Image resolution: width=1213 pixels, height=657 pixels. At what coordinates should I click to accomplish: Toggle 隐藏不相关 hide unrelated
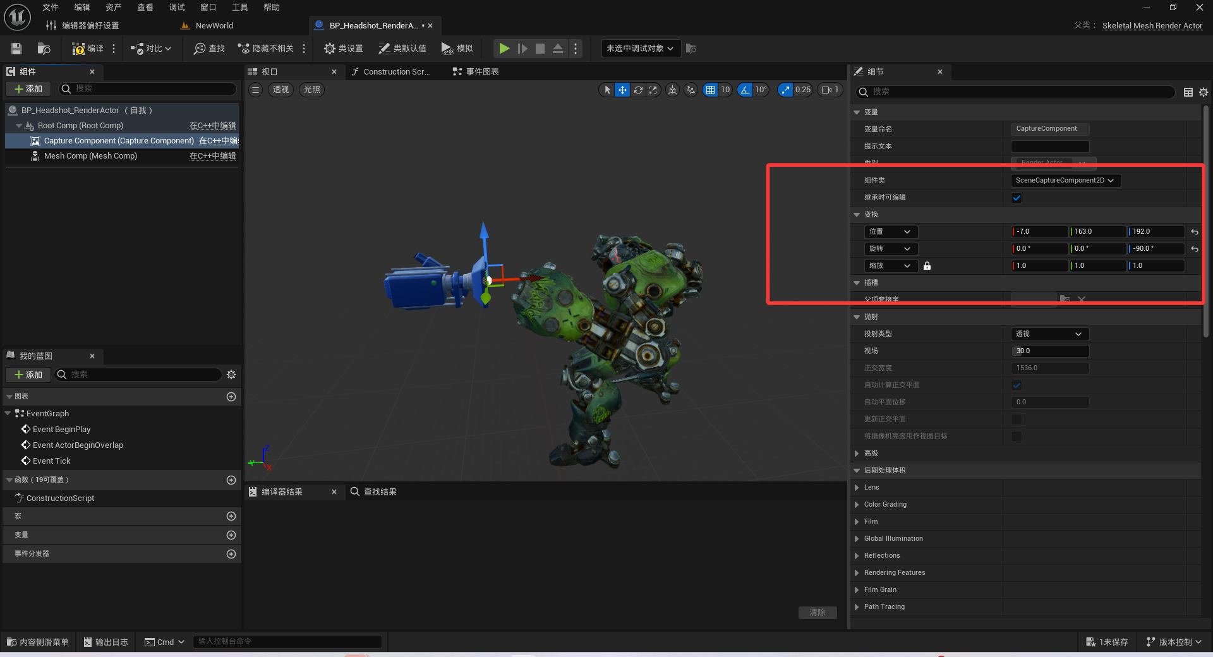click(x=265, y=49)
